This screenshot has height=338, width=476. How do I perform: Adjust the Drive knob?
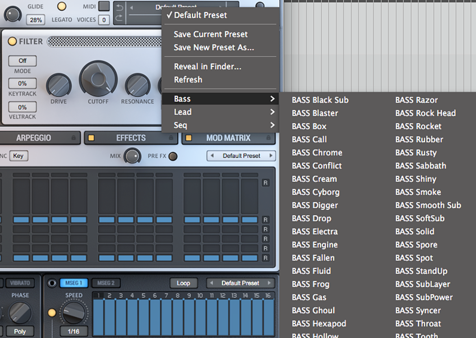[59, 85]
